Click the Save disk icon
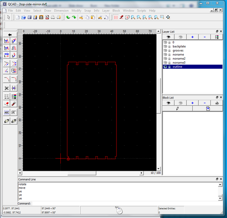227x218 pixels. pos(29,17)
